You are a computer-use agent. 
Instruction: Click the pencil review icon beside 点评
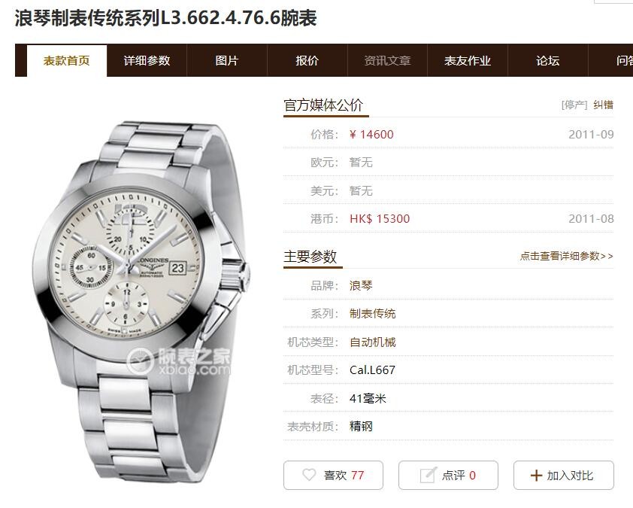[429, 475]
